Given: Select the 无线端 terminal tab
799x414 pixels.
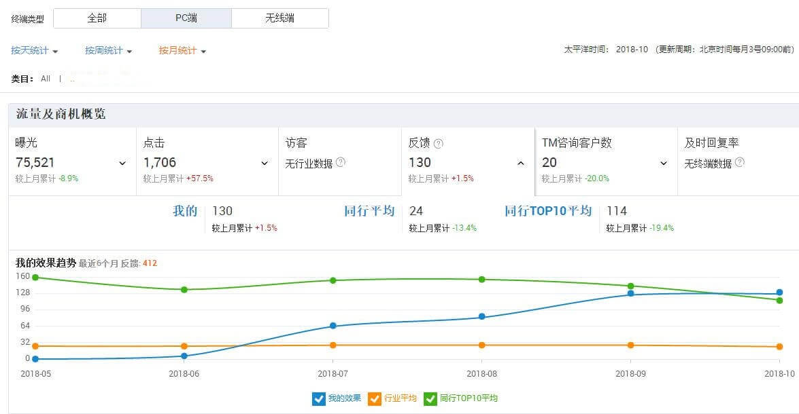Looking at the screenshot, I should [x=279, y=18].
